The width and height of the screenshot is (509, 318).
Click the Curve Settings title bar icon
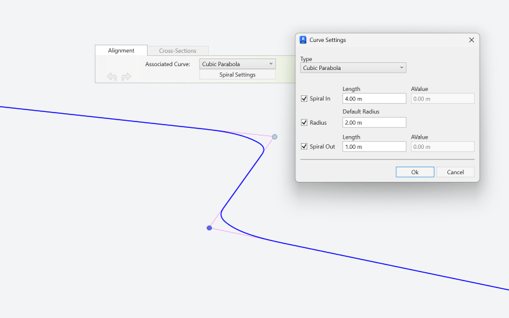[303, 39]
